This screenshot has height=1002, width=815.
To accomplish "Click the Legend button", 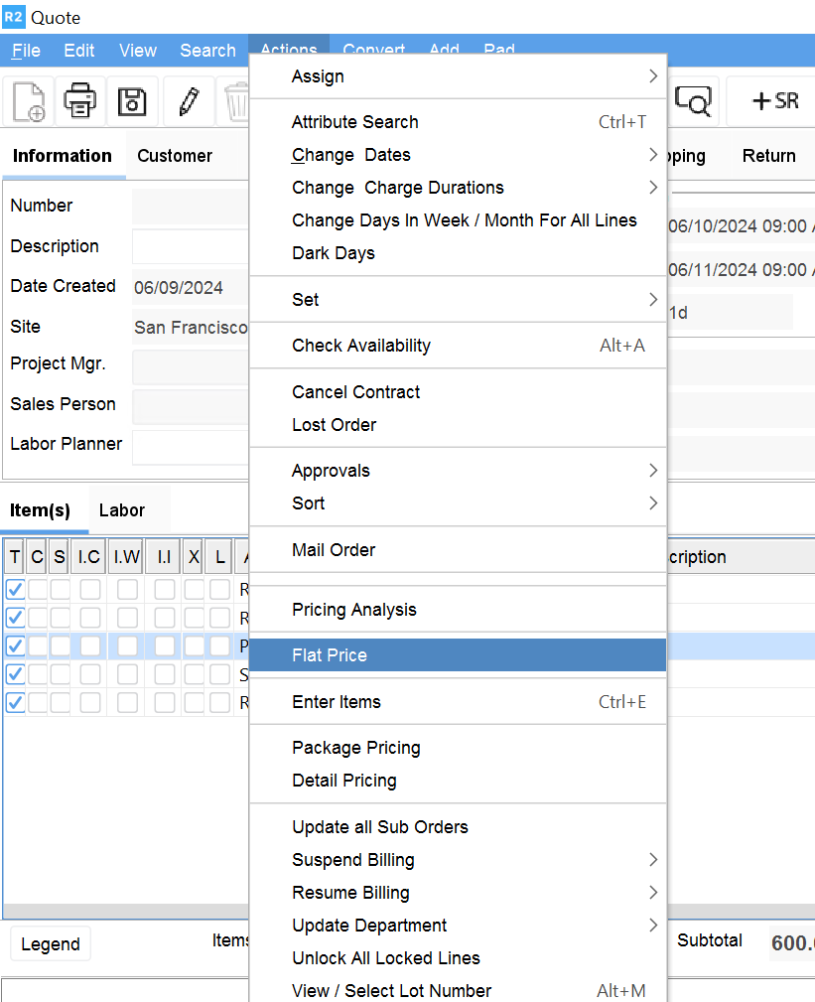I will pos(50,943).
